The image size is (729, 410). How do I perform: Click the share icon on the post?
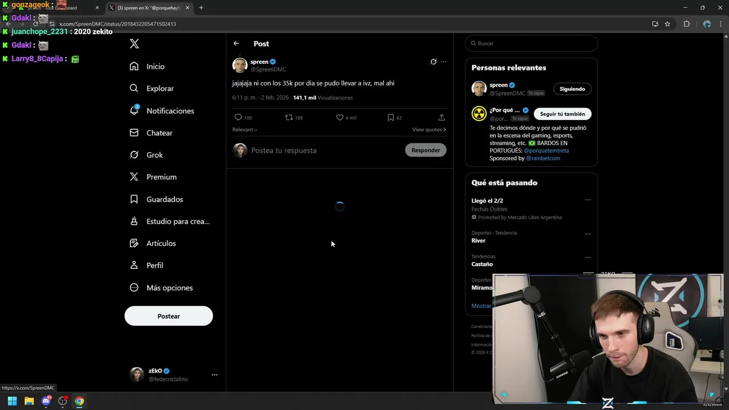[441, 117]
